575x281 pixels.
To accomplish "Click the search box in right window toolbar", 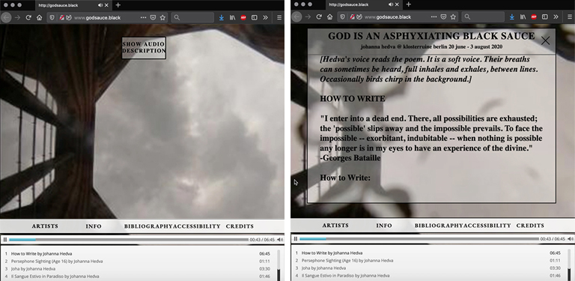I will (483, 17).
